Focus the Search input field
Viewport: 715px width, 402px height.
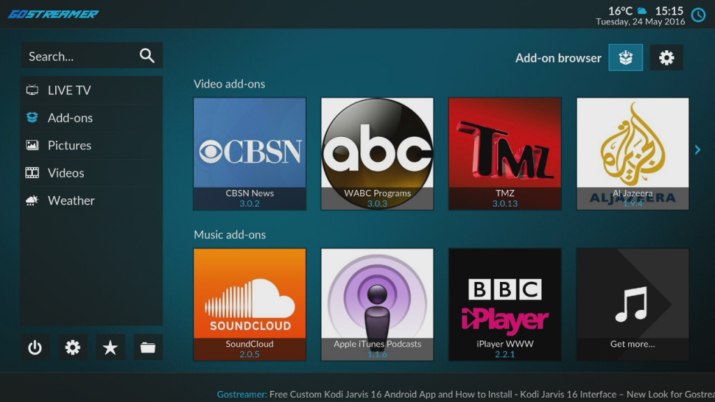pyautogui.click(x=91, y=56)
